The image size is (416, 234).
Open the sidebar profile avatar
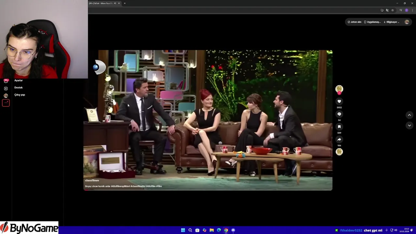click(x=6, y=96)
